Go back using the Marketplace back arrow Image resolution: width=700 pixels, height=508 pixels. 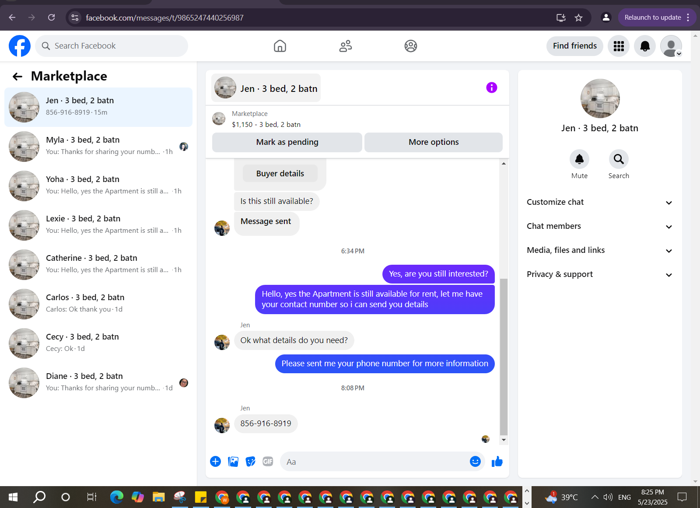click(x=17, y=77)
